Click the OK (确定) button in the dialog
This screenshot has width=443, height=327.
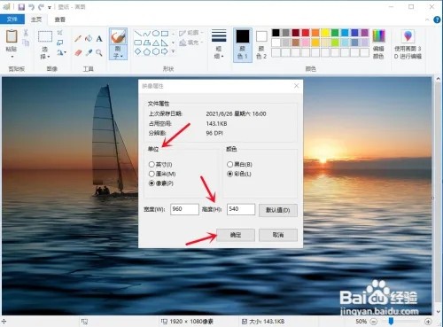pos(236,235)
